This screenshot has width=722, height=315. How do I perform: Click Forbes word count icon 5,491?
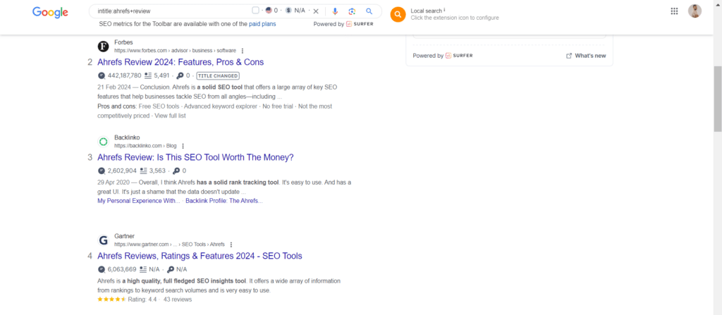coord(148,75)
